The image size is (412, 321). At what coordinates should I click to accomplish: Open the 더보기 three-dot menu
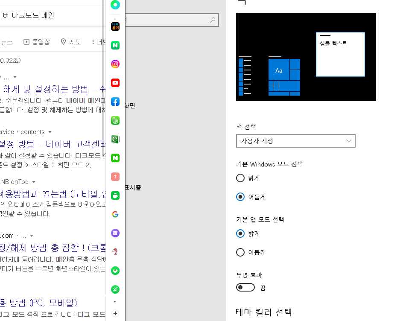pyautogui.click(x=99, y=42)
